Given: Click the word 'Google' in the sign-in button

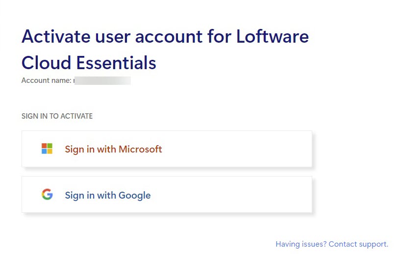Looking at the screenshot, I should click(134, 195).
